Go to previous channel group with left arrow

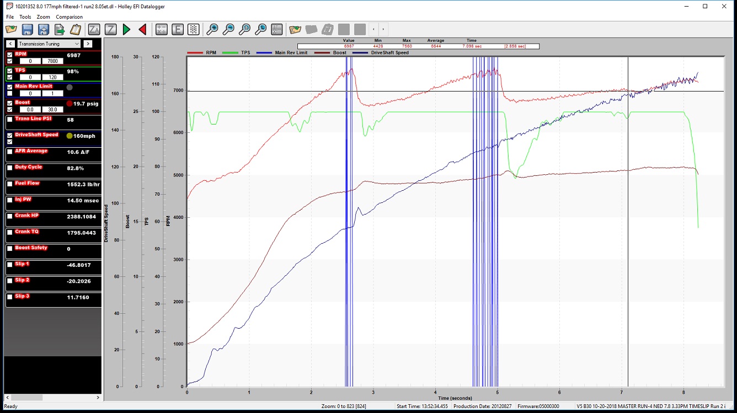point(10,44)
